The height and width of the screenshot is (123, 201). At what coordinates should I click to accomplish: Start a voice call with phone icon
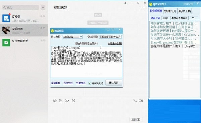(135, 101)
